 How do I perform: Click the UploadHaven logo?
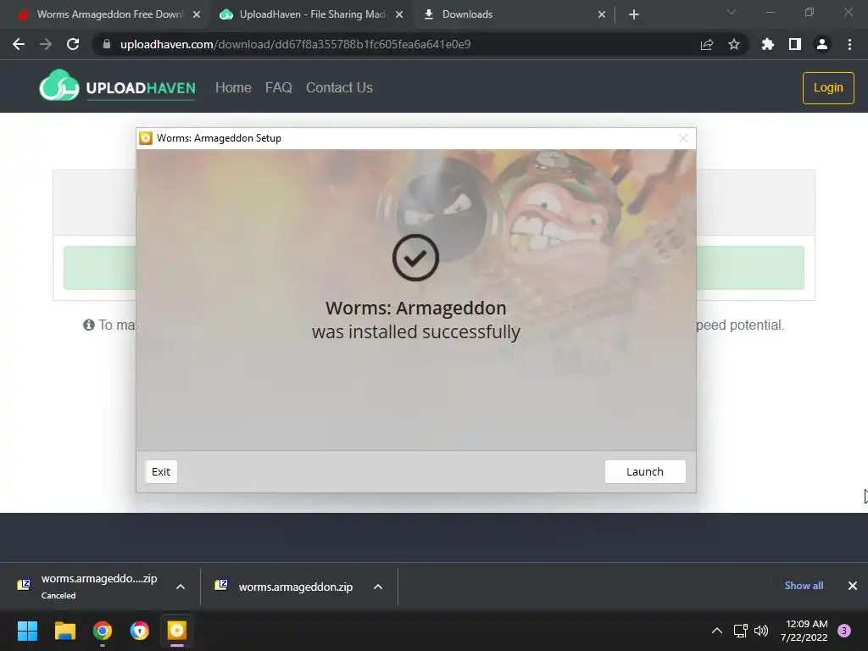[x=117, y=87]
